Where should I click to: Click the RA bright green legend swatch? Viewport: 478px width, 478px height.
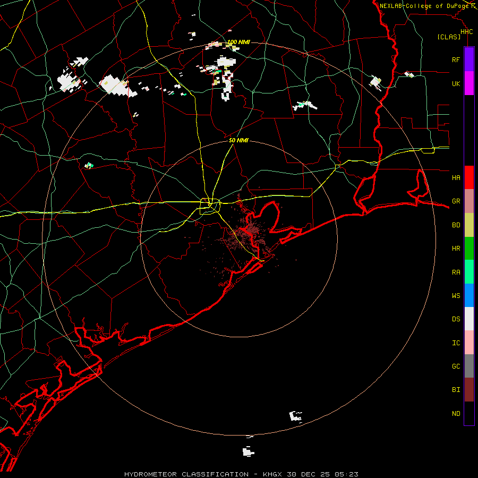469,272
